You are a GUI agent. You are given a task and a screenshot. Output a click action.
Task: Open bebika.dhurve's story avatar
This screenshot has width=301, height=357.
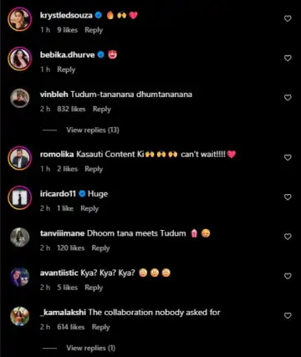[19, 59]
